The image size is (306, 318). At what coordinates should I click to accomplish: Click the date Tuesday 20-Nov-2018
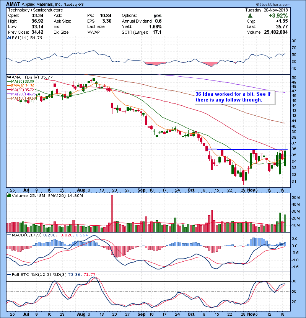(267, 10)
